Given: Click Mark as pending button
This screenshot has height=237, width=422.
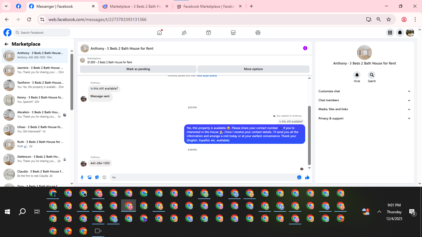Looking at the screenshot, I should (138, 69).
